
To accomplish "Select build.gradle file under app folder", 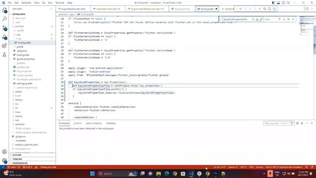I will (x=24, y=43).
